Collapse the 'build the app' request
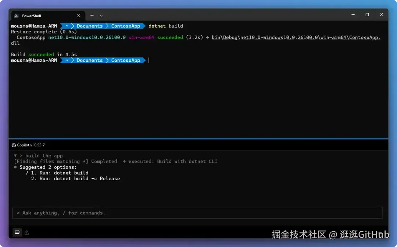This screenshot has width=397, height=247. pos(15,156)
